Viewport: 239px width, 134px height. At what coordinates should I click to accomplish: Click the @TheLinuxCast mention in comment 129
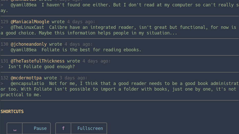[x=27, y=27]
